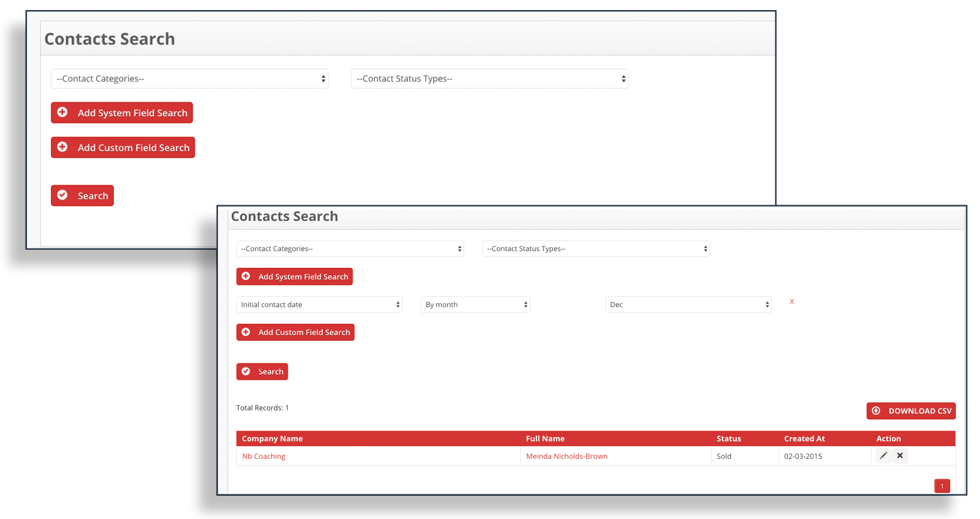Click Search button in front window

pos(262,372)
